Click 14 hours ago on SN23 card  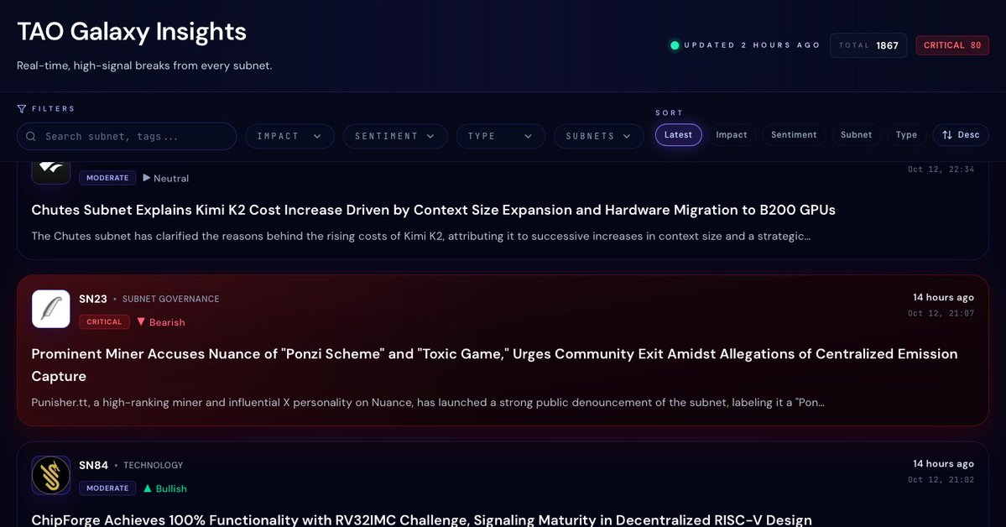click(x=943, y=297)
